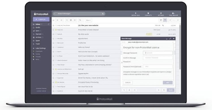Click the Upgrade Storage link
Screen dimensions: 212x110
(41, 88)
